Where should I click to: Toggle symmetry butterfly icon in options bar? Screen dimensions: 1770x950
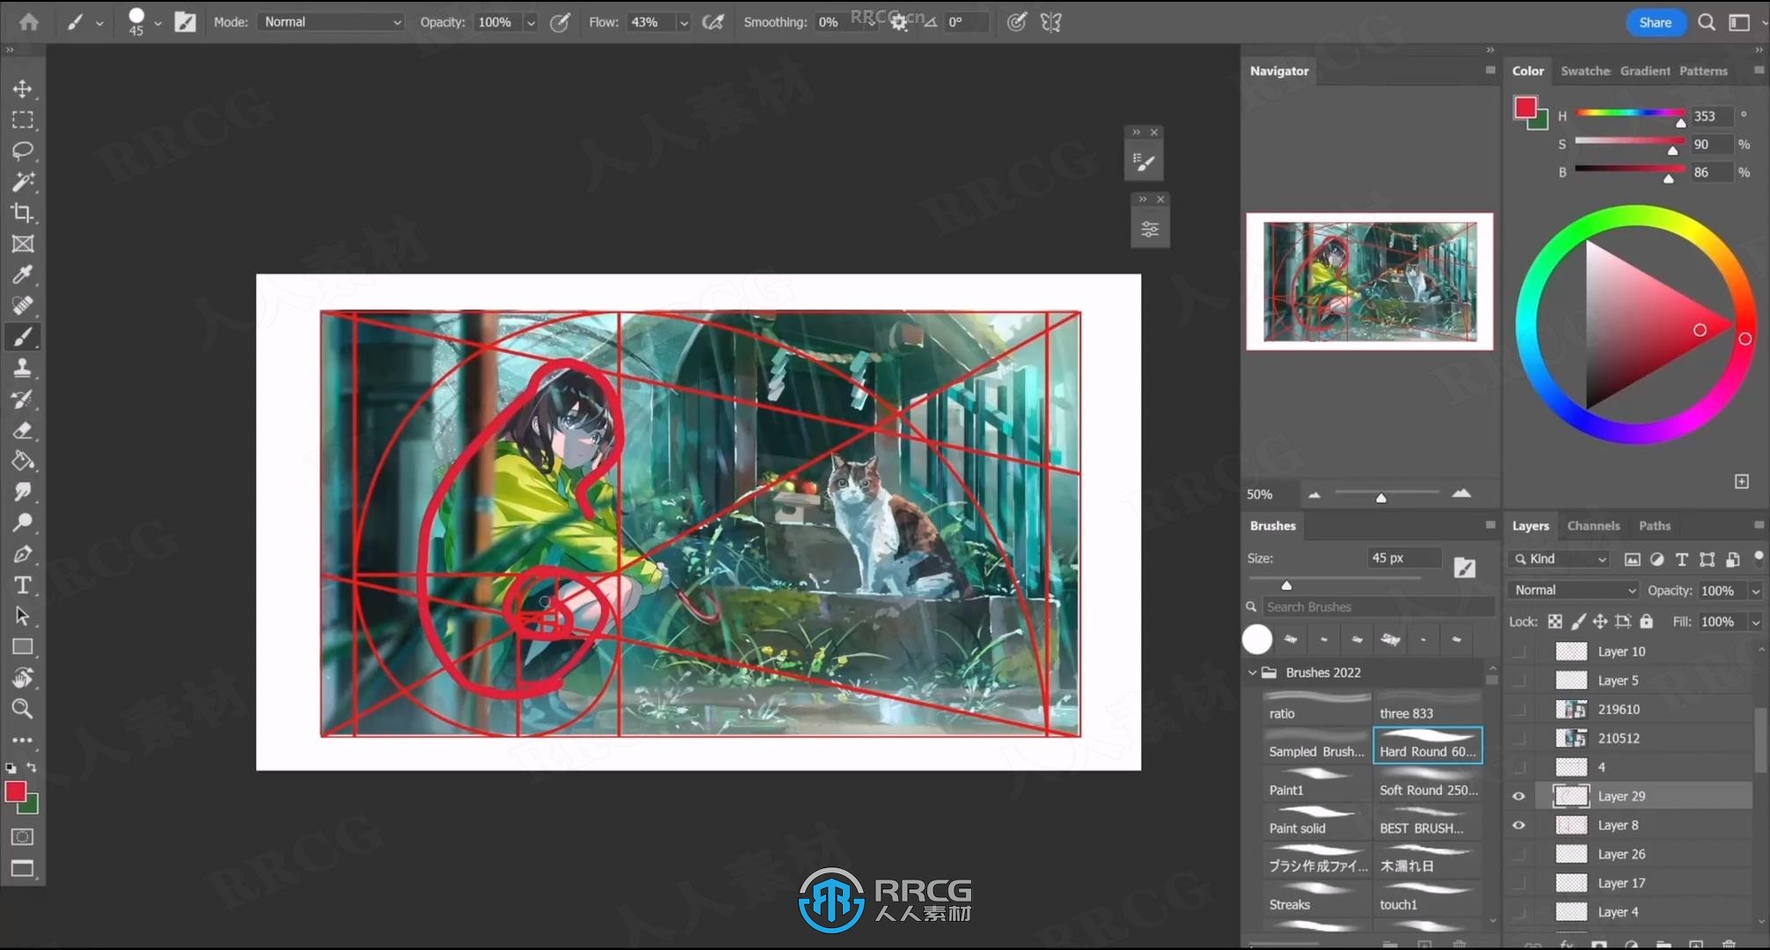tap(1051, 22)
